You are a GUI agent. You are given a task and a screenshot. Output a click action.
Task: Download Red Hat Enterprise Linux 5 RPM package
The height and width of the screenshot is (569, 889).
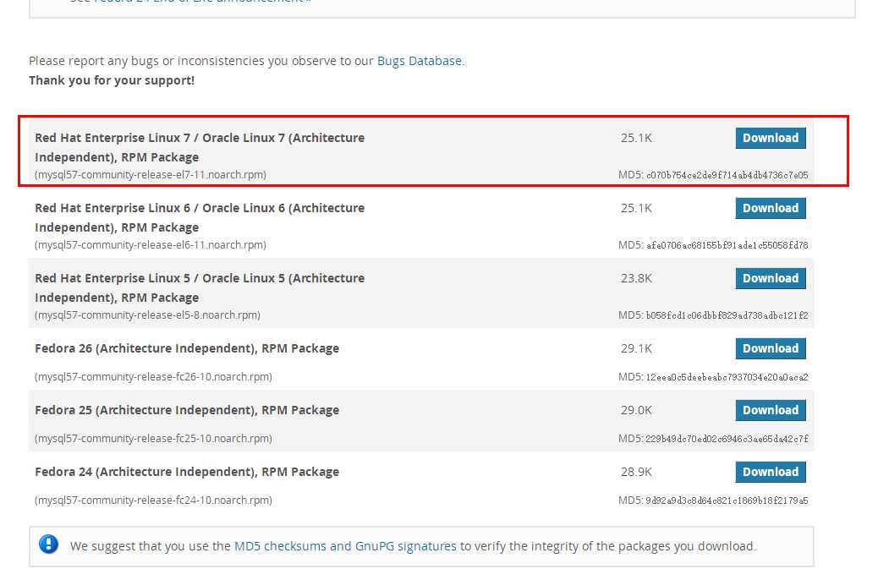click(771, 278)
